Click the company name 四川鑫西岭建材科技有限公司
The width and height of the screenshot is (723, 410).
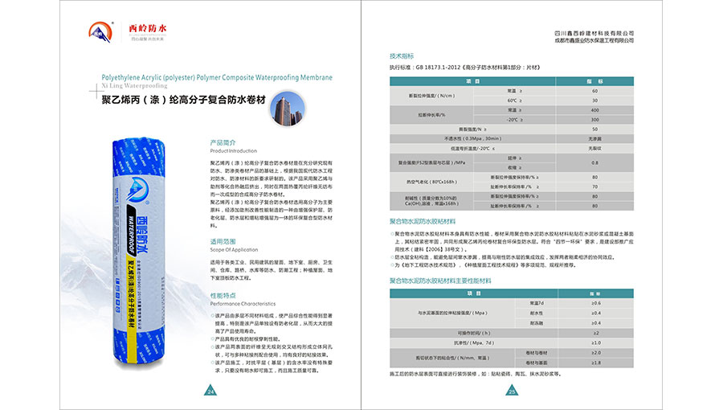coord(594,34)
